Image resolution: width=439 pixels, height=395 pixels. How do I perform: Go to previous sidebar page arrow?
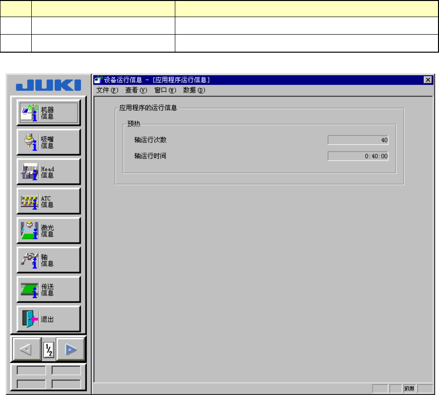pos(27,350)
